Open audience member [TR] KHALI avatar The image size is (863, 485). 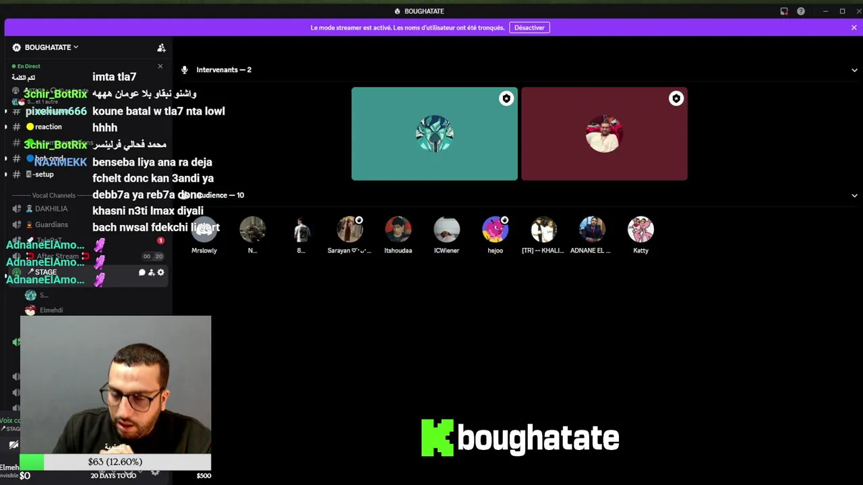(x=544, y=230)
